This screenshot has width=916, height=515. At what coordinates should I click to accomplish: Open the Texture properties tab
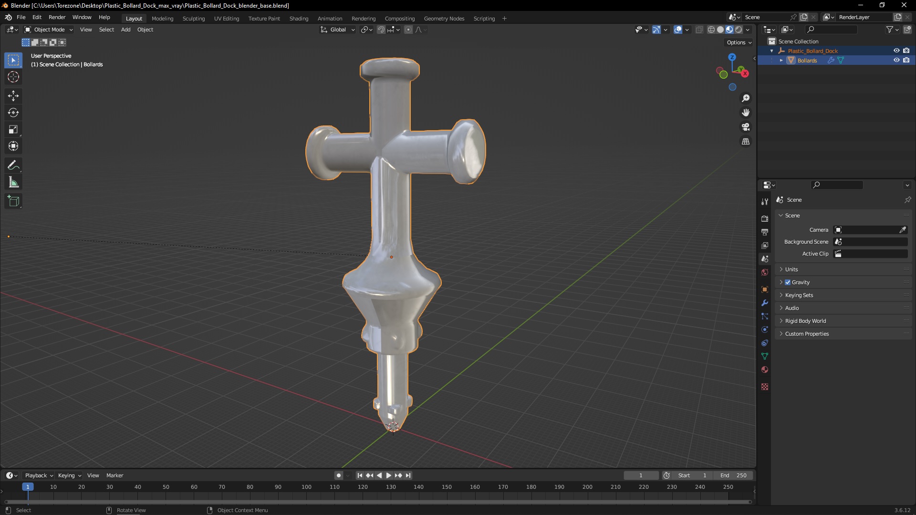(x=765, y=387)
